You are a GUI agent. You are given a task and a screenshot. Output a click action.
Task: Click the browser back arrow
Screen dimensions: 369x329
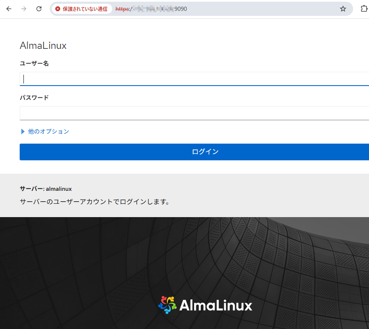pyautogui.click(x=9, y=9)
